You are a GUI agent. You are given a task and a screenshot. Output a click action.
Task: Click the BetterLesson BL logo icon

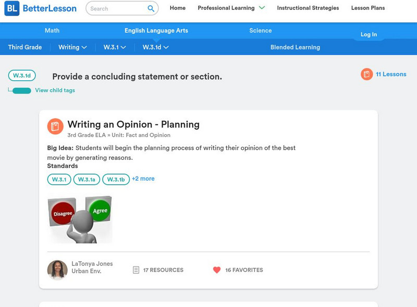12,8
